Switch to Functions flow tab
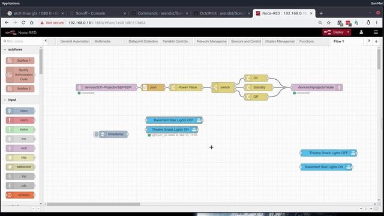 click(313, 41)
